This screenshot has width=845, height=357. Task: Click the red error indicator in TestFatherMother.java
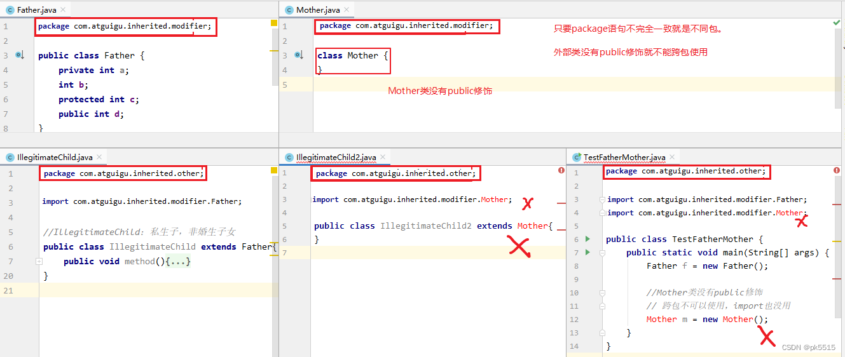(x=837, y=170)
